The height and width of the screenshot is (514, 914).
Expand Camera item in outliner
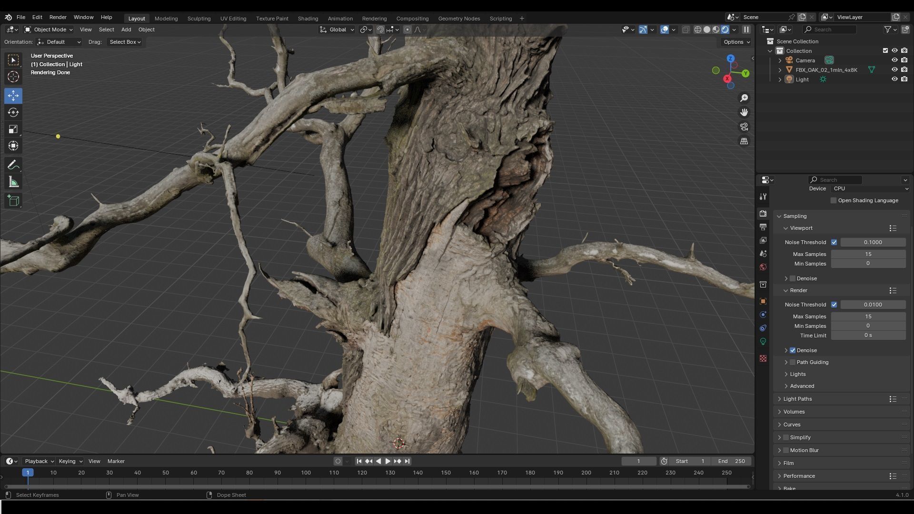(780, 60)
